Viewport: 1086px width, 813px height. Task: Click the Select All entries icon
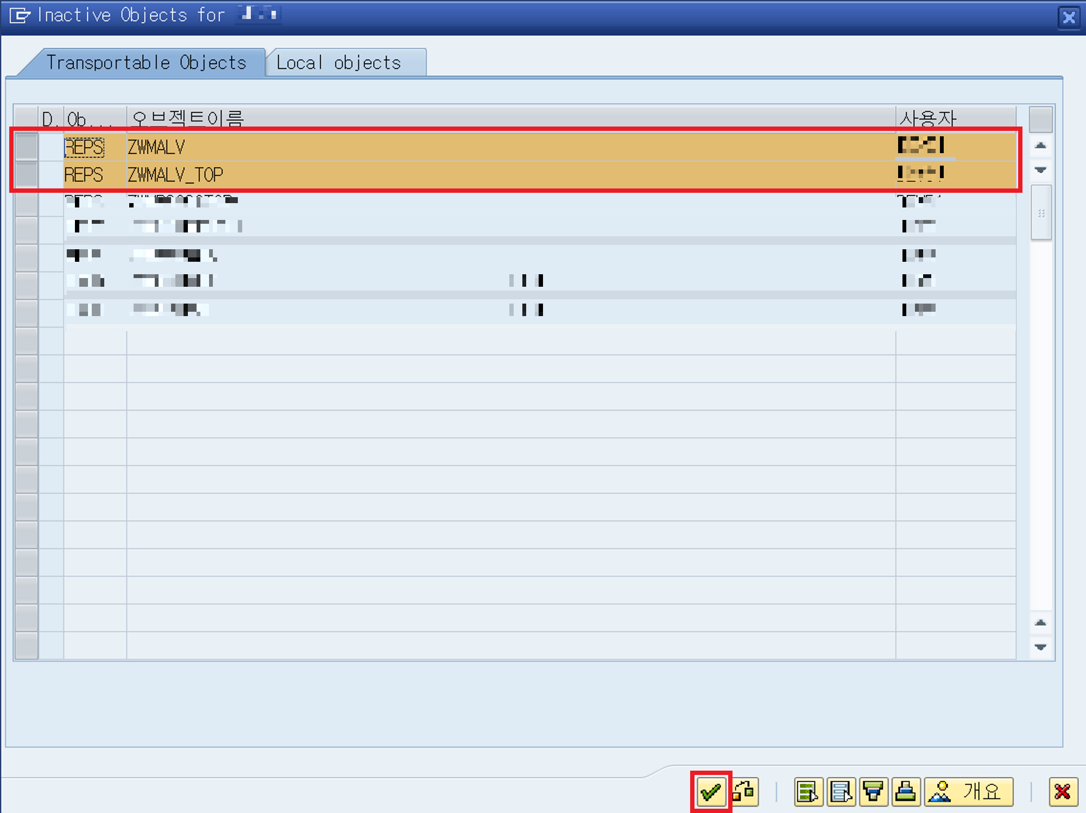coord(808,792)
